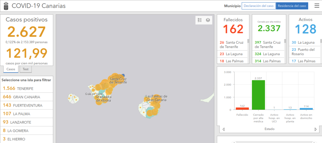Go to next chart with right arrow
Viewport: 322px width, 143px height.
[316, 129]
